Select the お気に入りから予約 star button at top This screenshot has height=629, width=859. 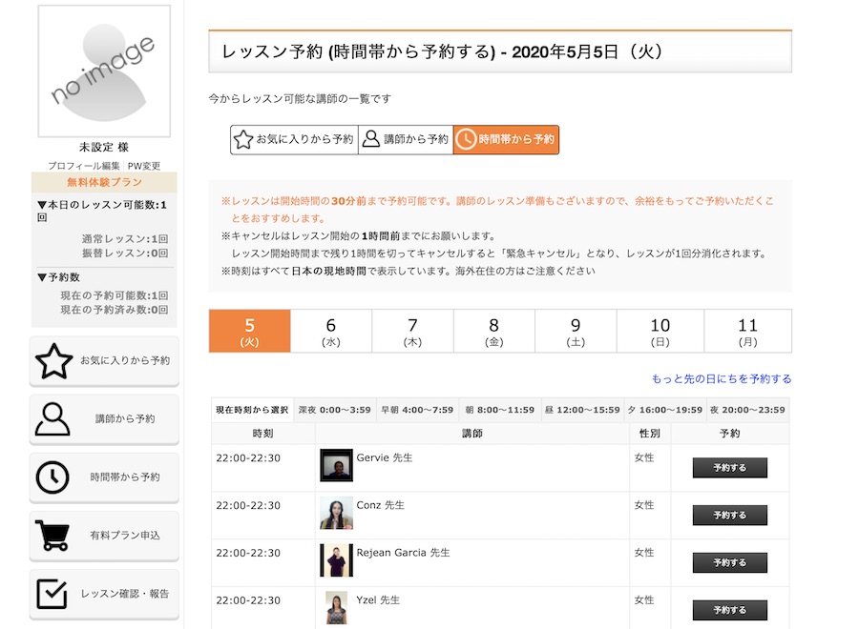click(294, 139)
